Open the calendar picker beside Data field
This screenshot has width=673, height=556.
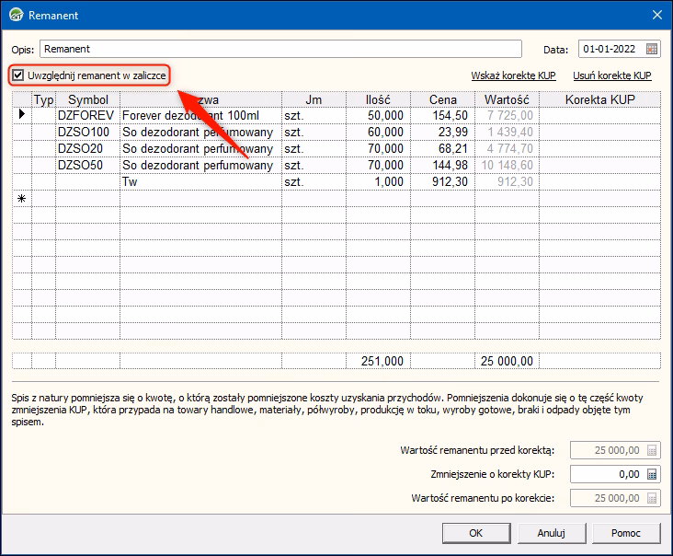[x=652, y=49]
